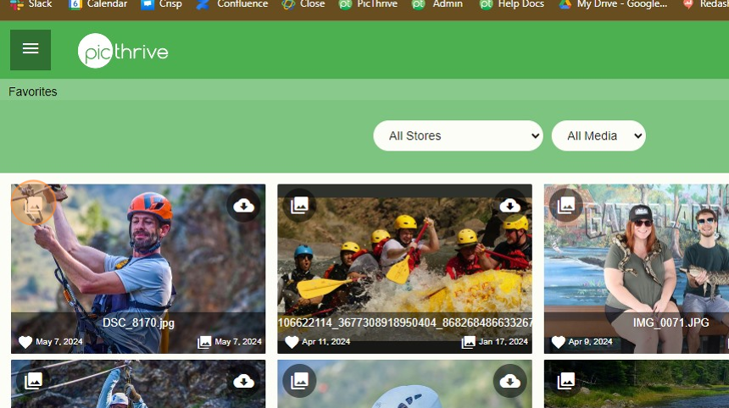Open gallery icon on IMG_0071.JPG photo
The image size is (729, 408).
pyautogui.click(x=565, y=205)
